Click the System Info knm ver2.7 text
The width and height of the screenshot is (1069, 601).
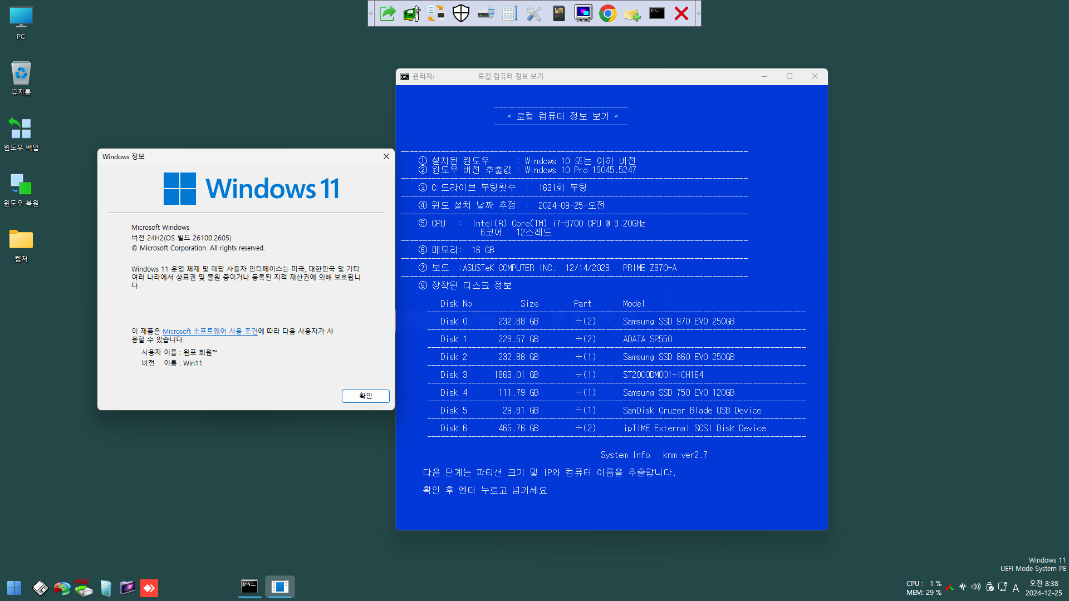point(654,455)
